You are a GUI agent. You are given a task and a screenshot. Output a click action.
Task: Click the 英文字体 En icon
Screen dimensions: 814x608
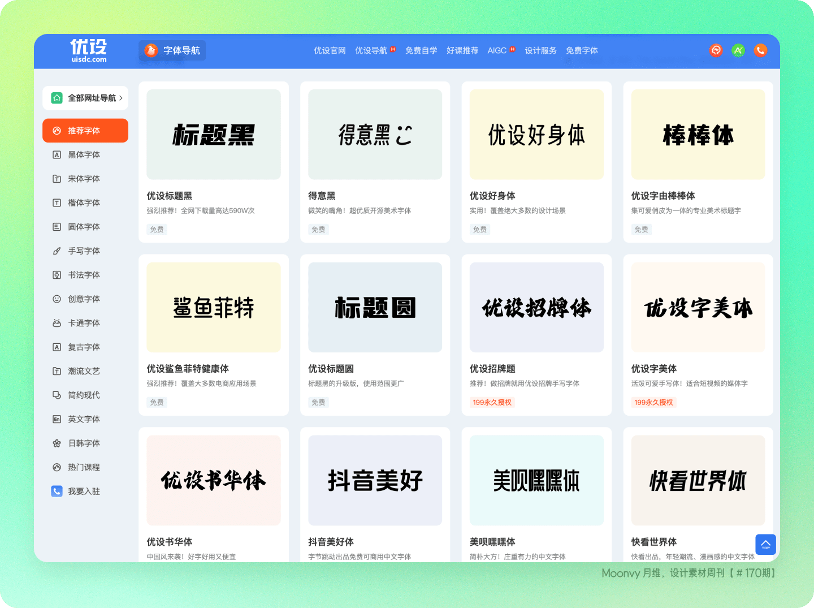57,419
